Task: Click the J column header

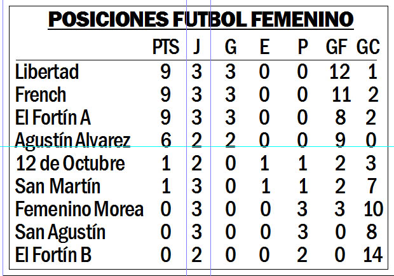Action: tap(197, 47)
